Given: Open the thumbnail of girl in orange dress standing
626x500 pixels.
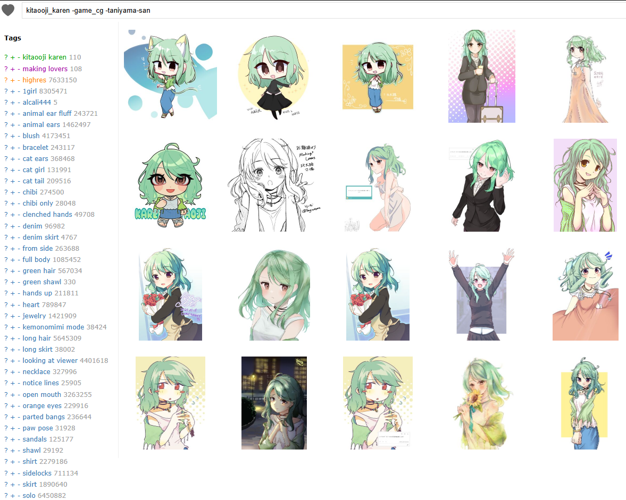Looking at the screenshot, I should pos(585,78).
